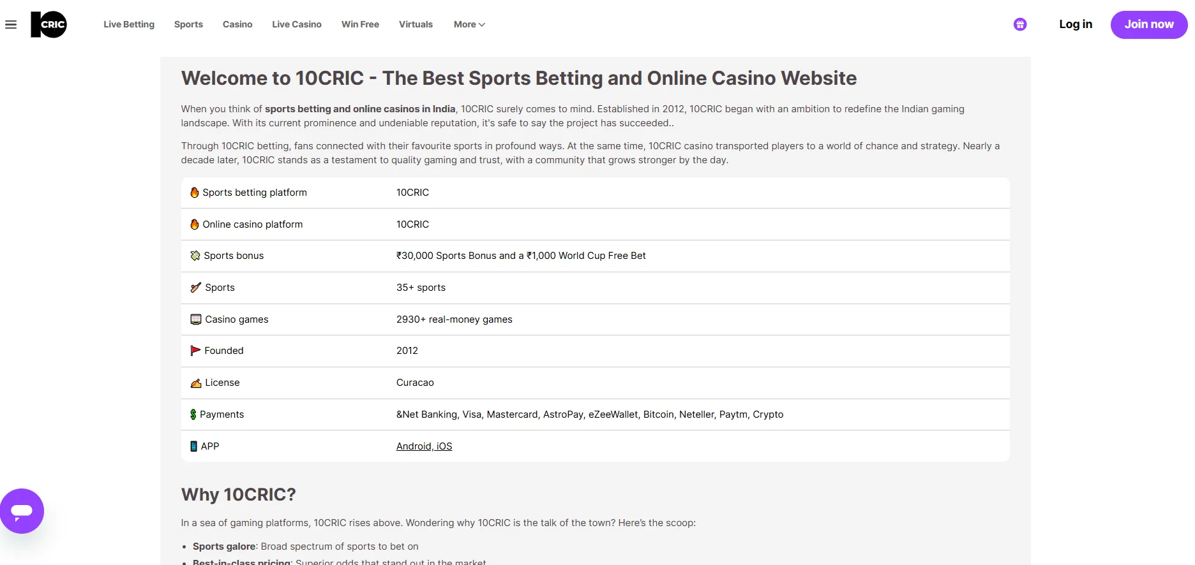Open the purple gift promotions icon

point(1020,24)
